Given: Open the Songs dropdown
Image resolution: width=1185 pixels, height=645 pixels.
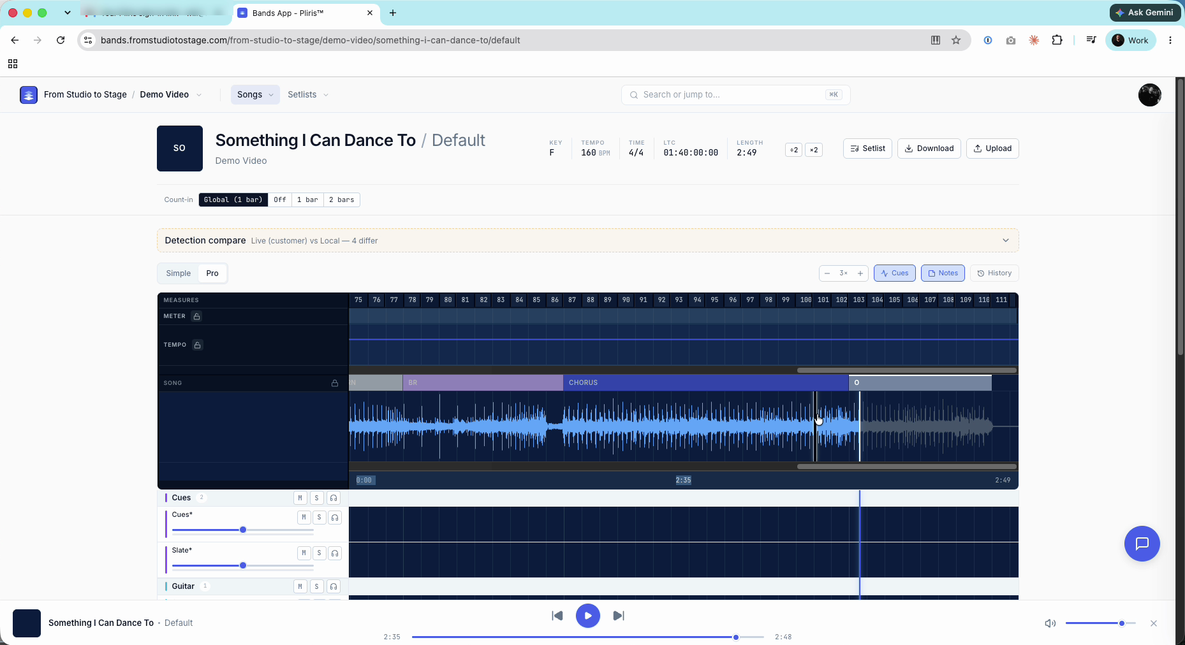Looking at the screenshot, I should coord(255,95).
